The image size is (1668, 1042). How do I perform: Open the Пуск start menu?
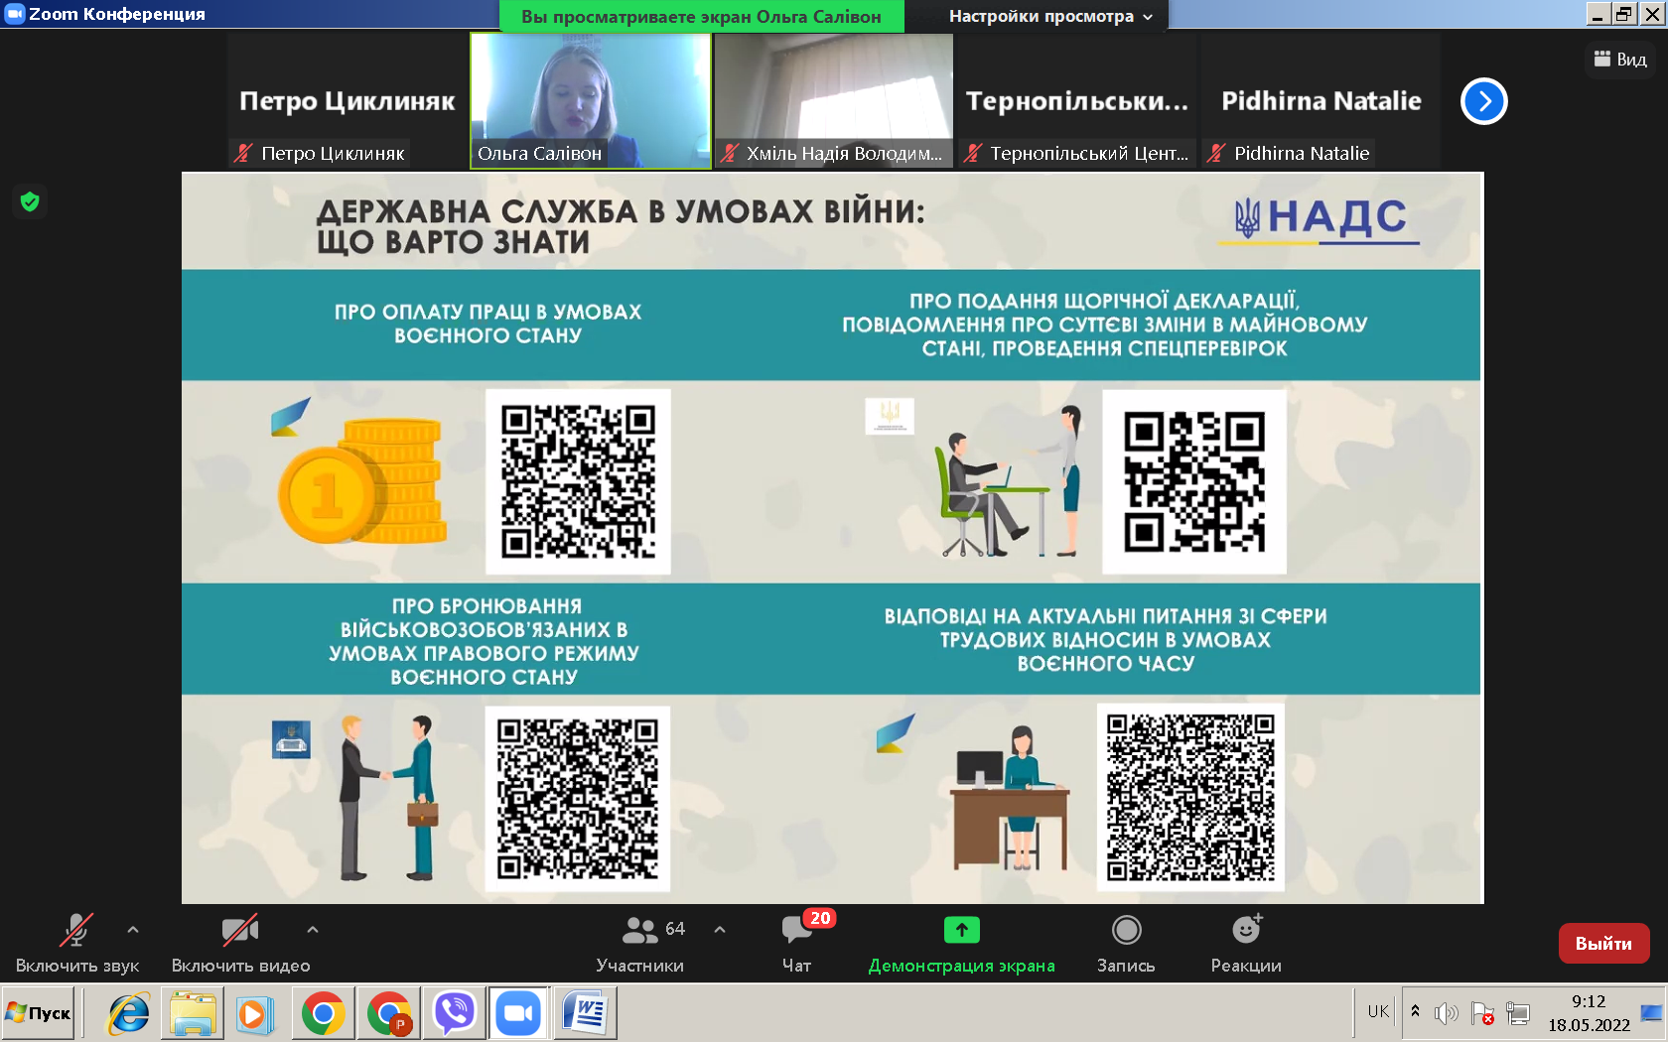click(39, 1013)
